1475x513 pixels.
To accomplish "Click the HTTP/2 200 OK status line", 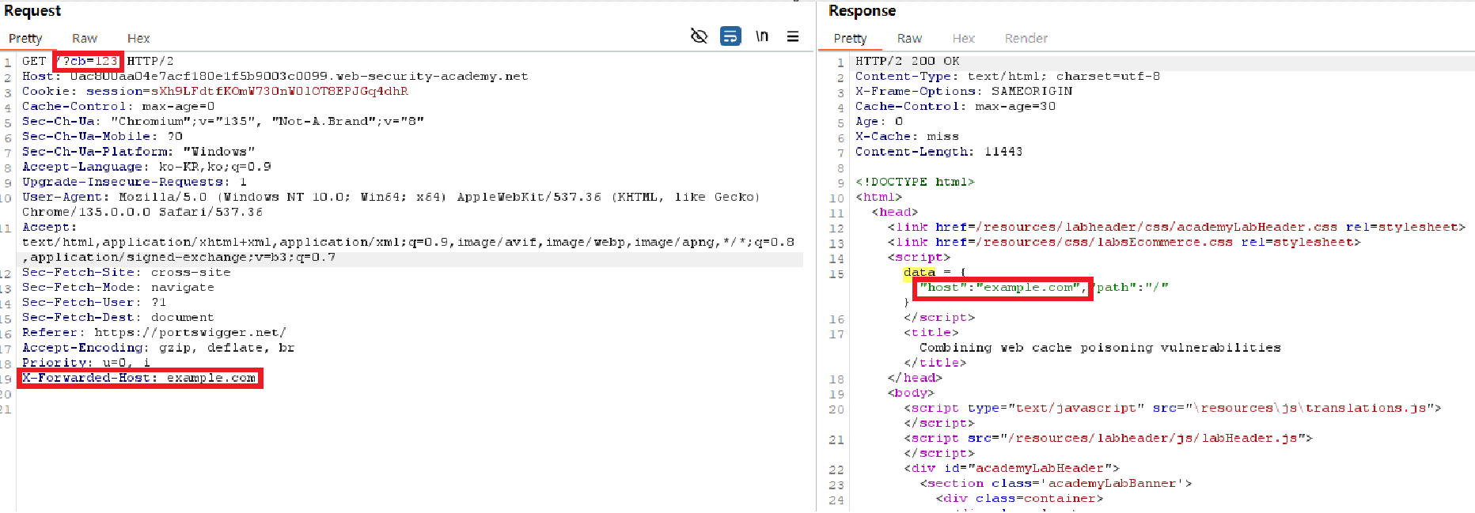I will click(908, 61).
